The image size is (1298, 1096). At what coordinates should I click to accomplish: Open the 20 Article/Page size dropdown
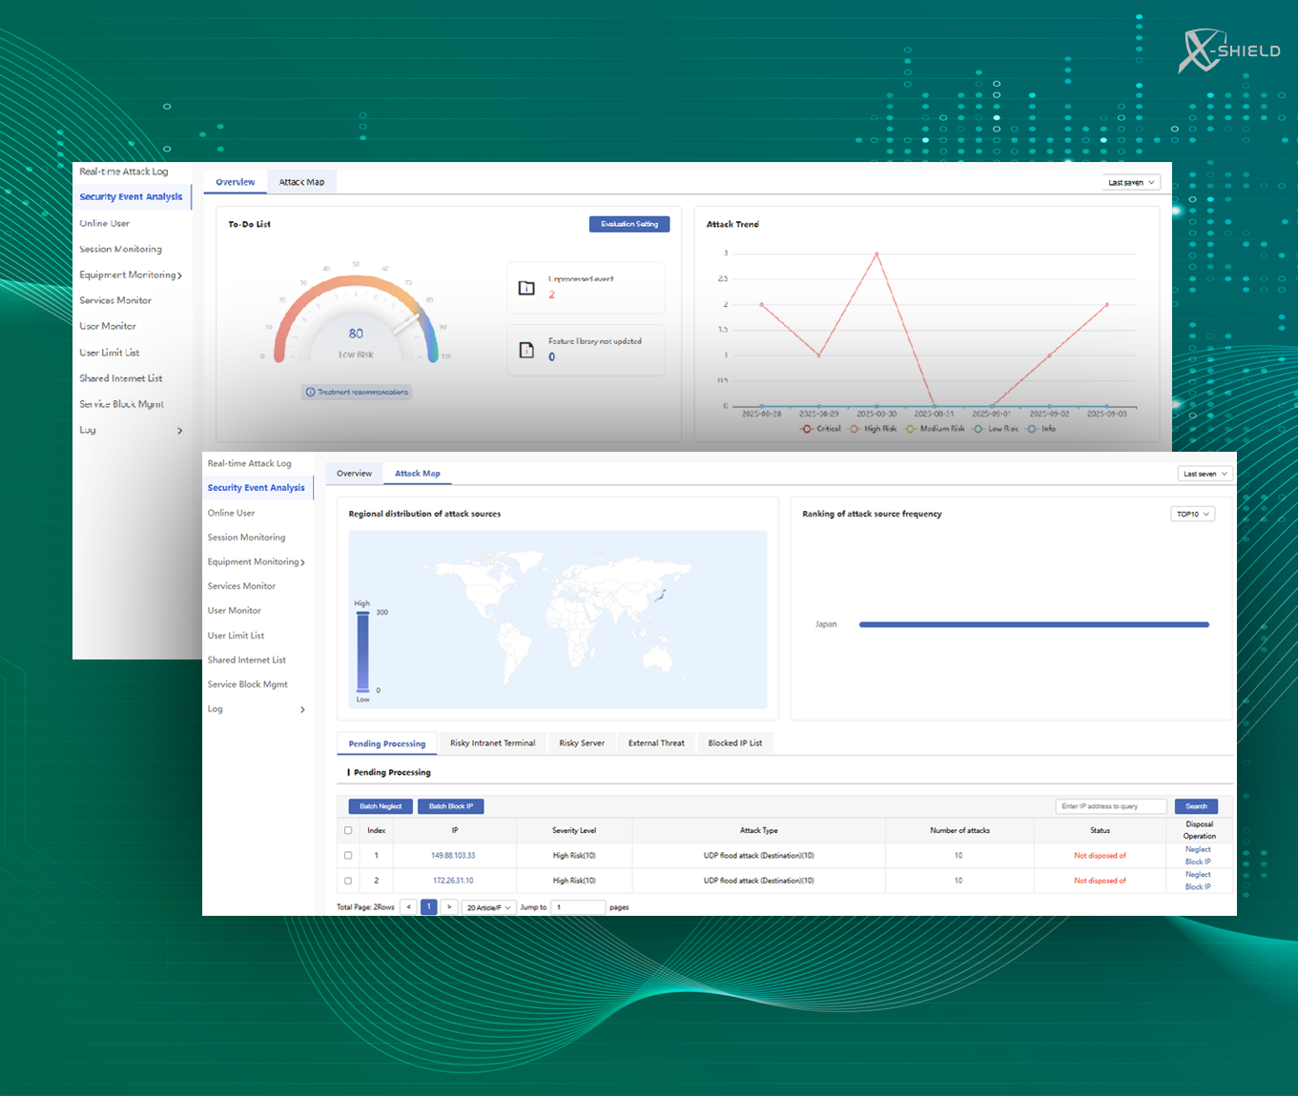pyautogui.click(x=489, y=907)
